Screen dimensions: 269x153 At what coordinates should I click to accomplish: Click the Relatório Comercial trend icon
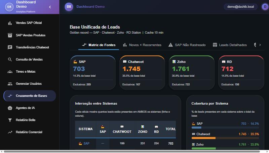click(x=10, y=132)
